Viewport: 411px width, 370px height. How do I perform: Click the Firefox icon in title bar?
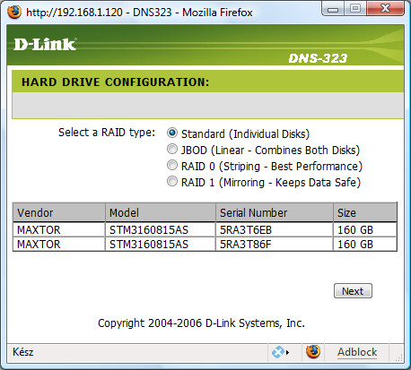(x=14, y=13)
